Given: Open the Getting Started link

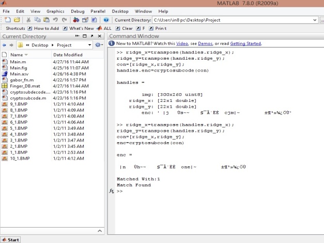Looking at the screenshot, I should (245, 43).
